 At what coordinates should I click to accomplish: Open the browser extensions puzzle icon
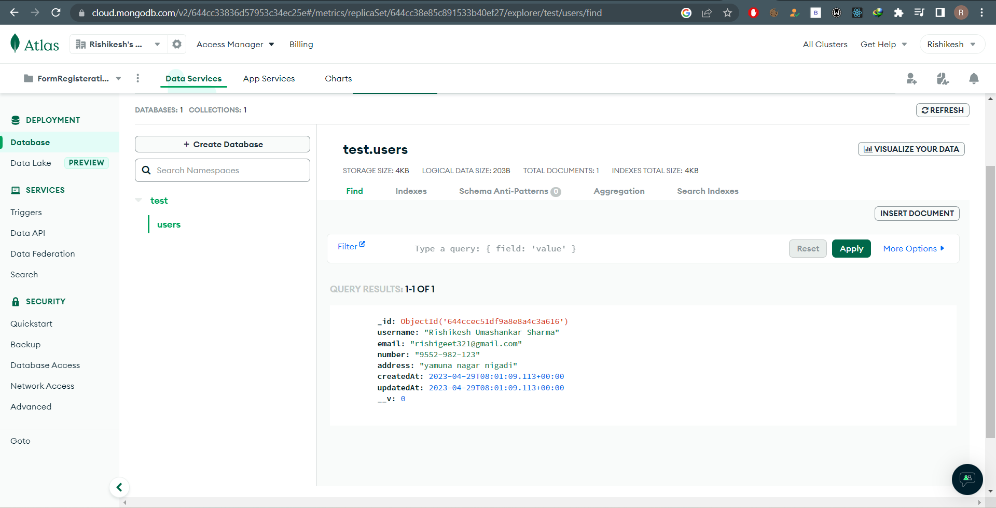pyautogui.click(x=898, y=13)
